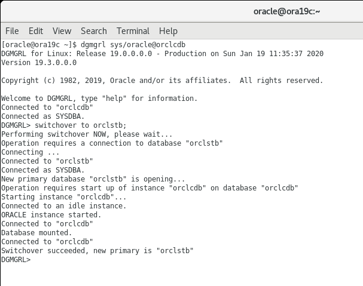The width and height of the screenshot is (363, 286).
Task: Open the File menu
Action: point(12,31)
